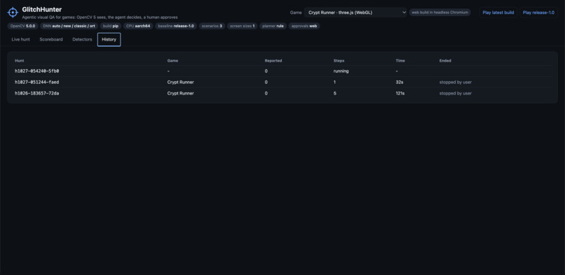
Task: Click the Game column header
Action: 172,61
